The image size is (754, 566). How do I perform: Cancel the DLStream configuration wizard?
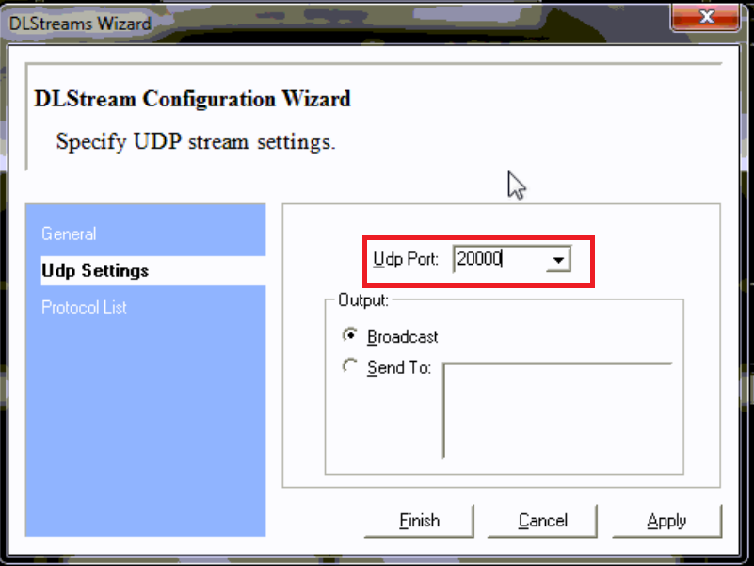[x=542, y=520]
